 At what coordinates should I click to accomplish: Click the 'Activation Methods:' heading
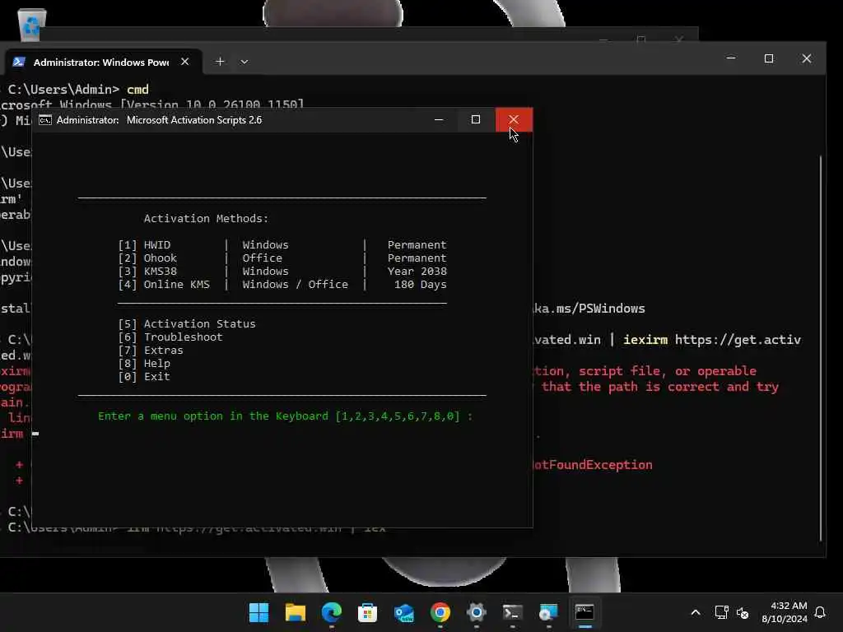click(x=206, y=219)
